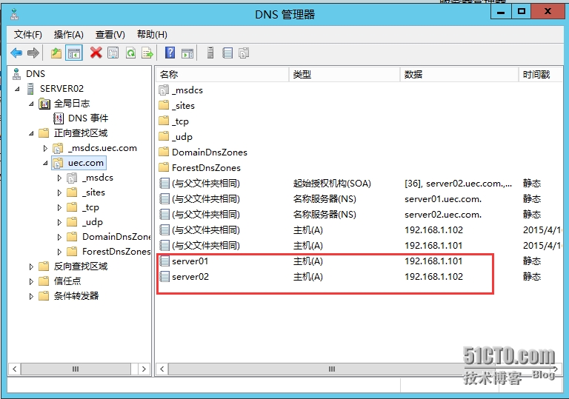Screen dimensions: 569x399
Task: Open the 帮助(H) menu
Action: [x=152, y=35]
